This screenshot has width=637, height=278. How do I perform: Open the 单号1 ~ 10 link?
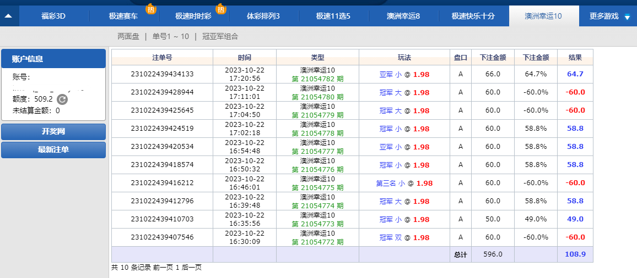click(170, 36)
